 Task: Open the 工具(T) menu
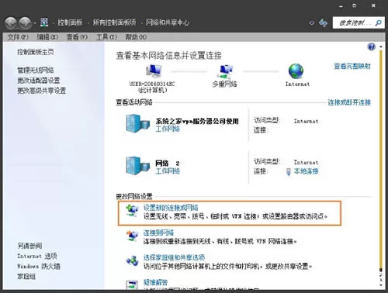106,37
